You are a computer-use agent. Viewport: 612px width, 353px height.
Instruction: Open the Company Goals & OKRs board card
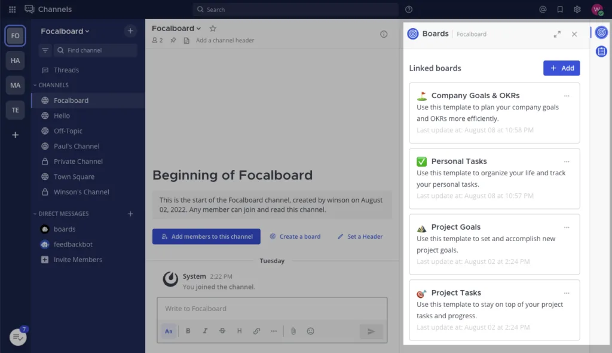494,112
